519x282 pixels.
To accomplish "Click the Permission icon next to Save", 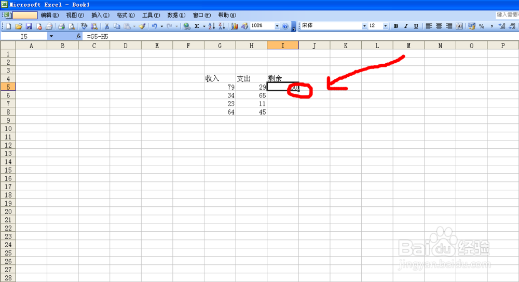I will click(39, 26).
